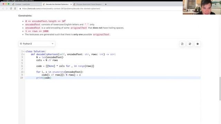The height and width of the screenshot is (124, 221).
Task: Click the line 10 print(code) statement
Action: point(44,78)
